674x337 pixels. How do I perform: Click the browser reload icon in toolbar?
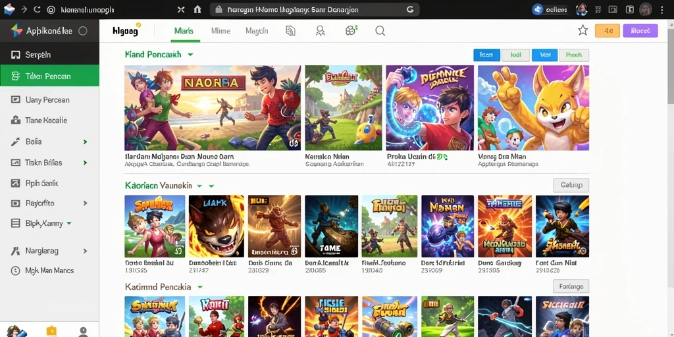pyautogui.click(x=37, y=9)
